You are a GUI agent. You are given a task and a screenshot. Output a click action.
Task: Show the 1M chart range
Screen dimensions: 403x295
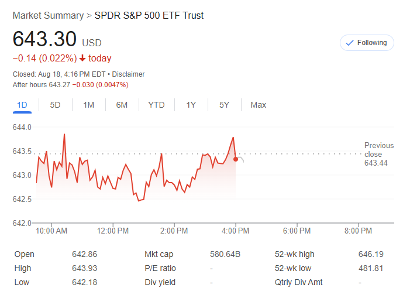tap(88, 105)
